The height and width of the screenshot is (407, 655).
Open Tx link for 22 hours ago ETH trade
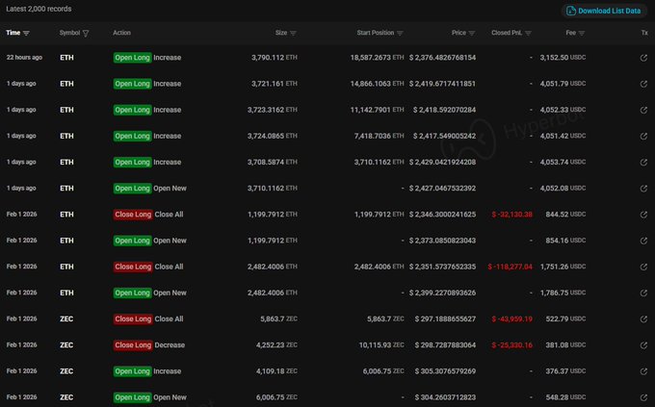643,58
